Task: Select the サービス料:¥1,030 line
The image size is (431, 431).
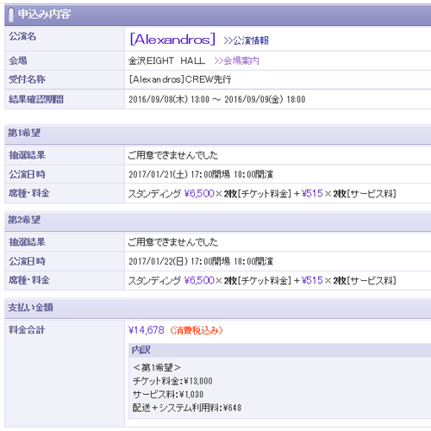Action: pyautogui.click(x=168, y=394)
